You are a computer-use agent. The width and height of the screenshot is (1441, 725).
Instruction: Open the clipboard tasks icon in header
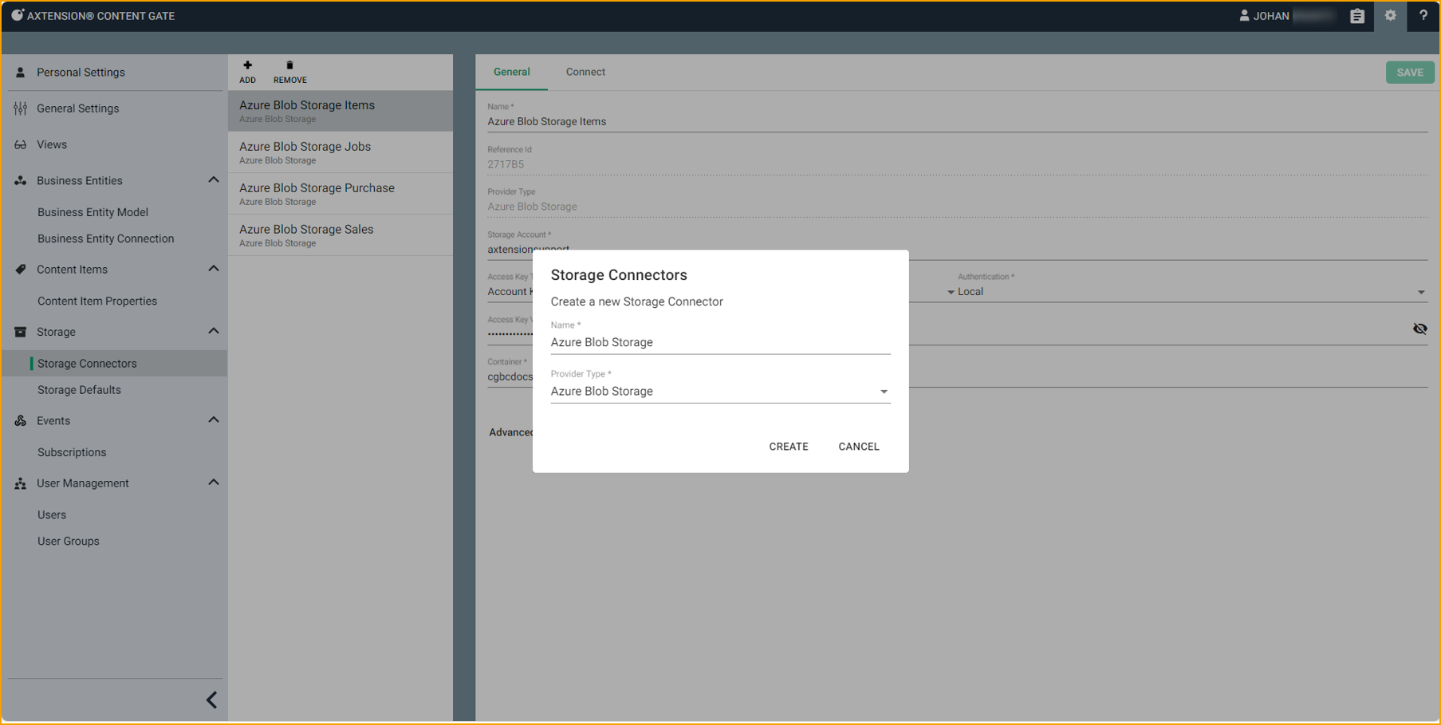point(1357,16)
